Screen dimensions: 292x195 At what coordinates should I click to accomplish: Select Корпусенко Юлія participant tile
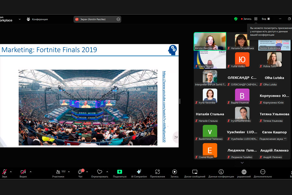coord(274,96)
